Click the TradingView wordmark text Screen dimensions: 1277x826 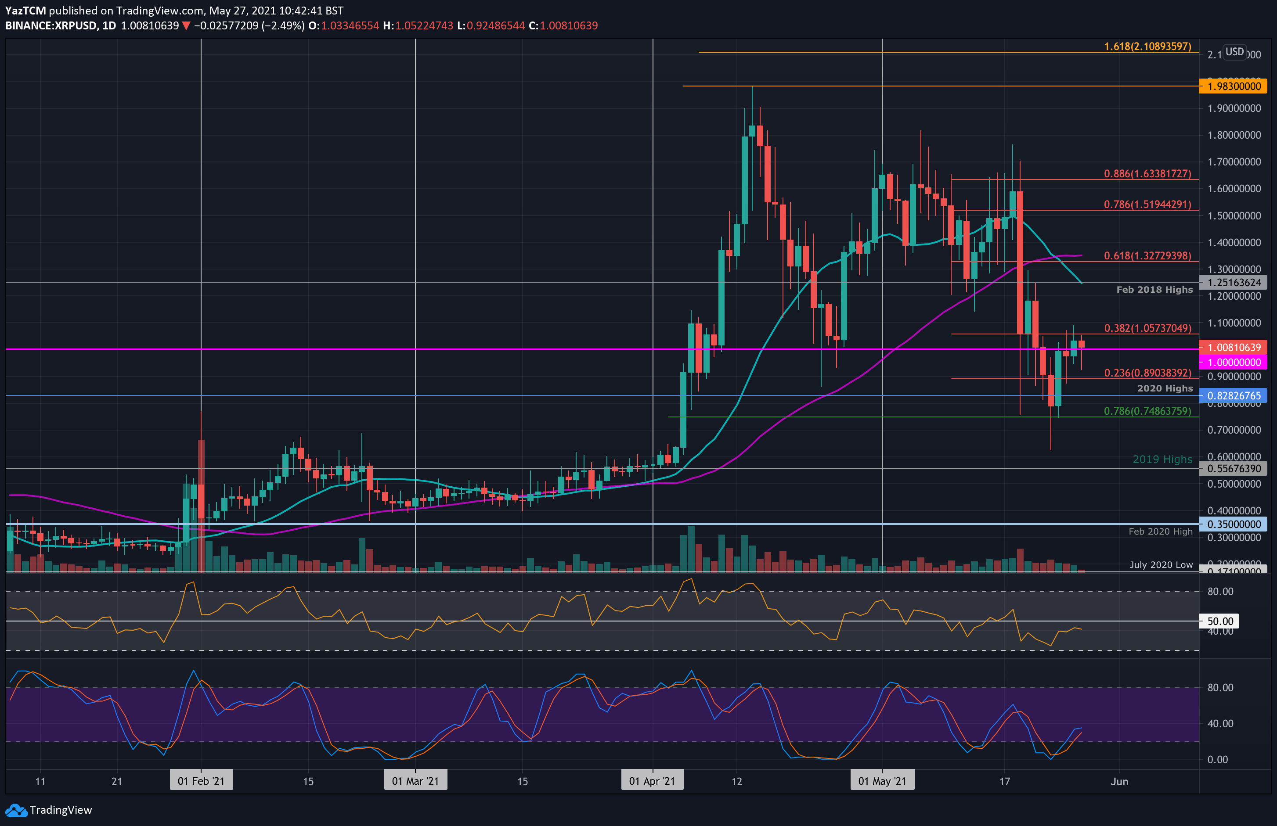61,811
